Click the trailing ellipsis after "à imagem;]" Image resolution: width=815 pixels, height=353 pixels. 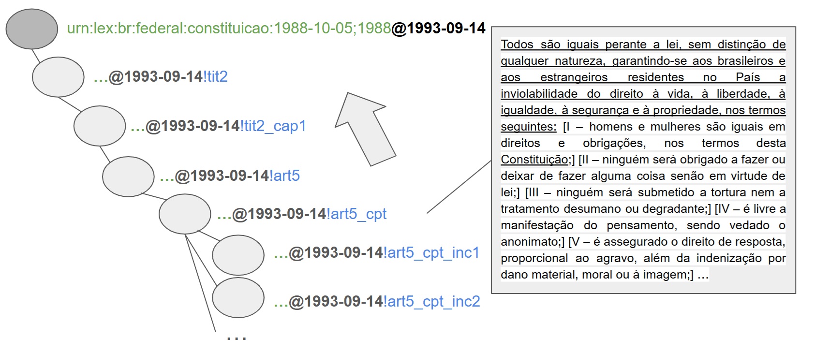703,275
